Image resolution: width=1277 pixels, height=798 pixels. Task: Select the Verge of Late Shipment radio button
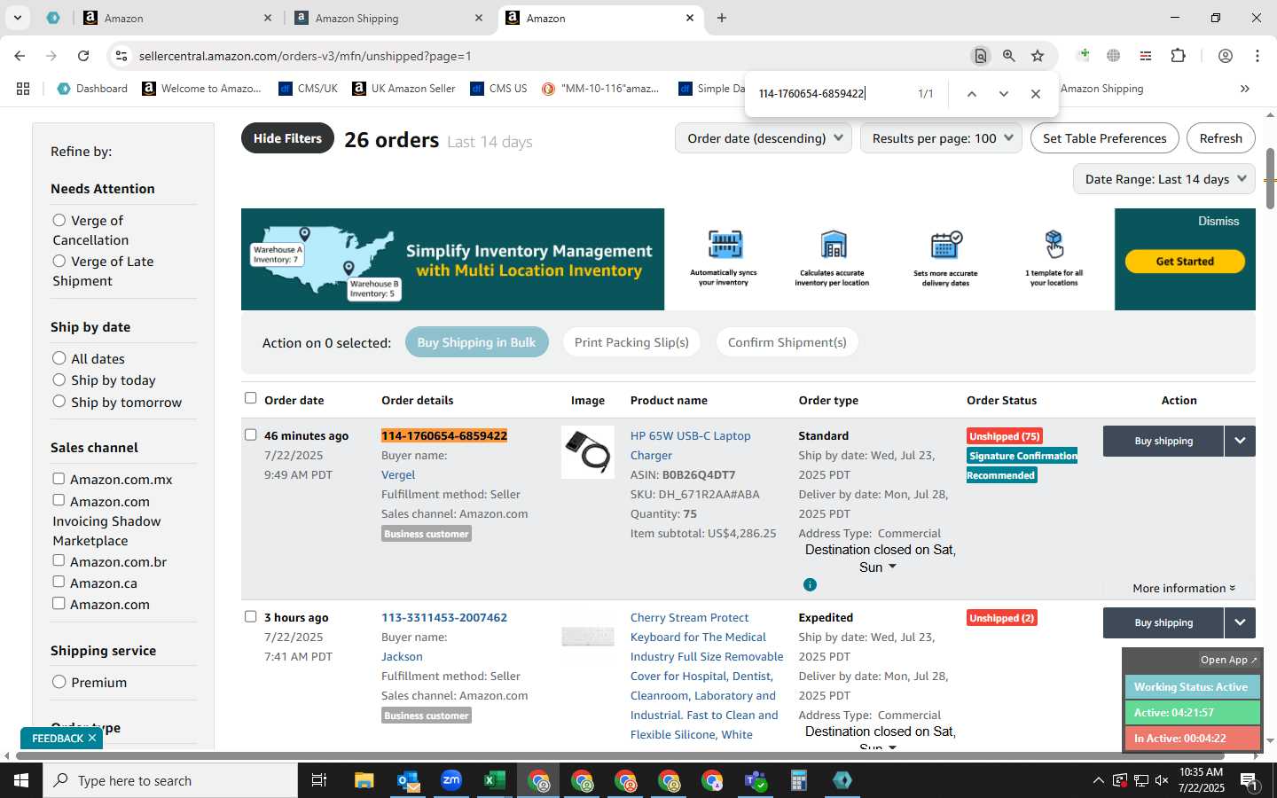pos(59,261)
